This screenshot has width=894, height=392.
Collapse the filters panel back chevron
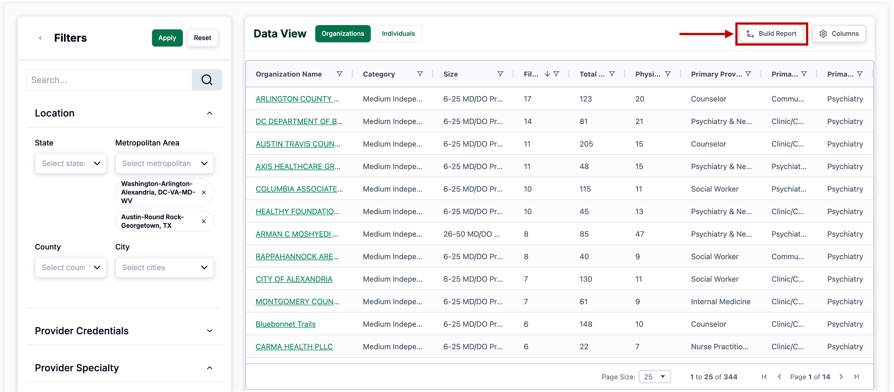pos(41,38)
